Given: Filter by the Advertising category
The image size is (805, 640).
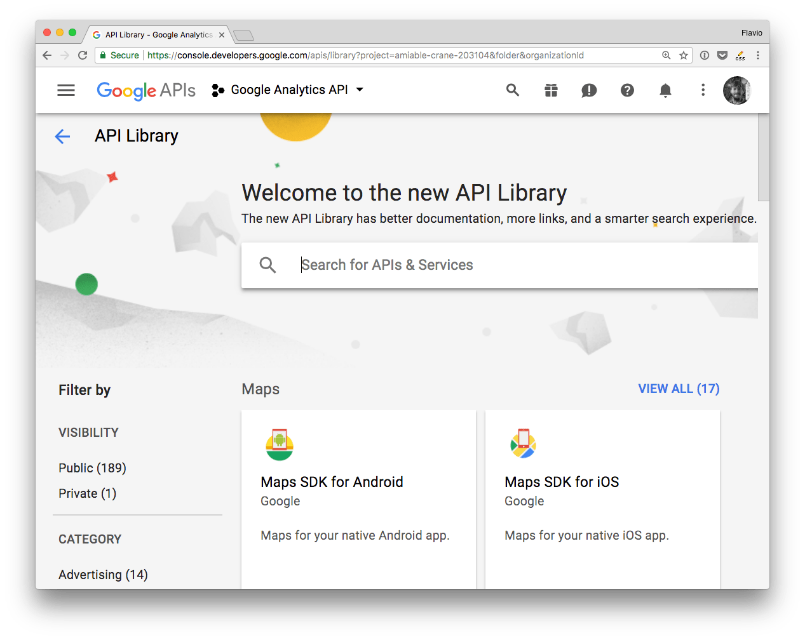Looking at the screenshot, I should point(103,575).
